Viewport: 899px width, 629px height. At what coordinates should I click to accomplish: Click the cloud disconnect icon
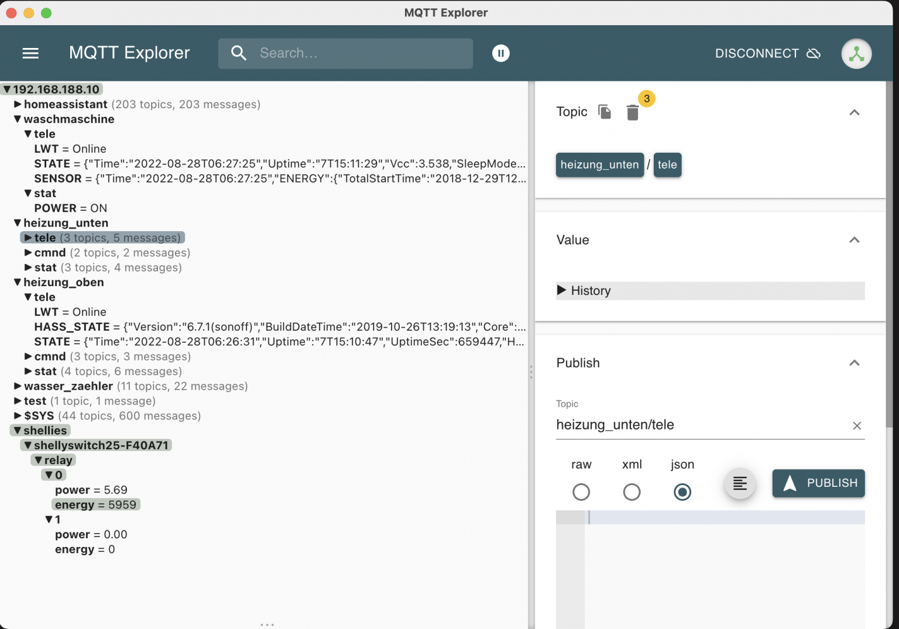tap(814, 54)
